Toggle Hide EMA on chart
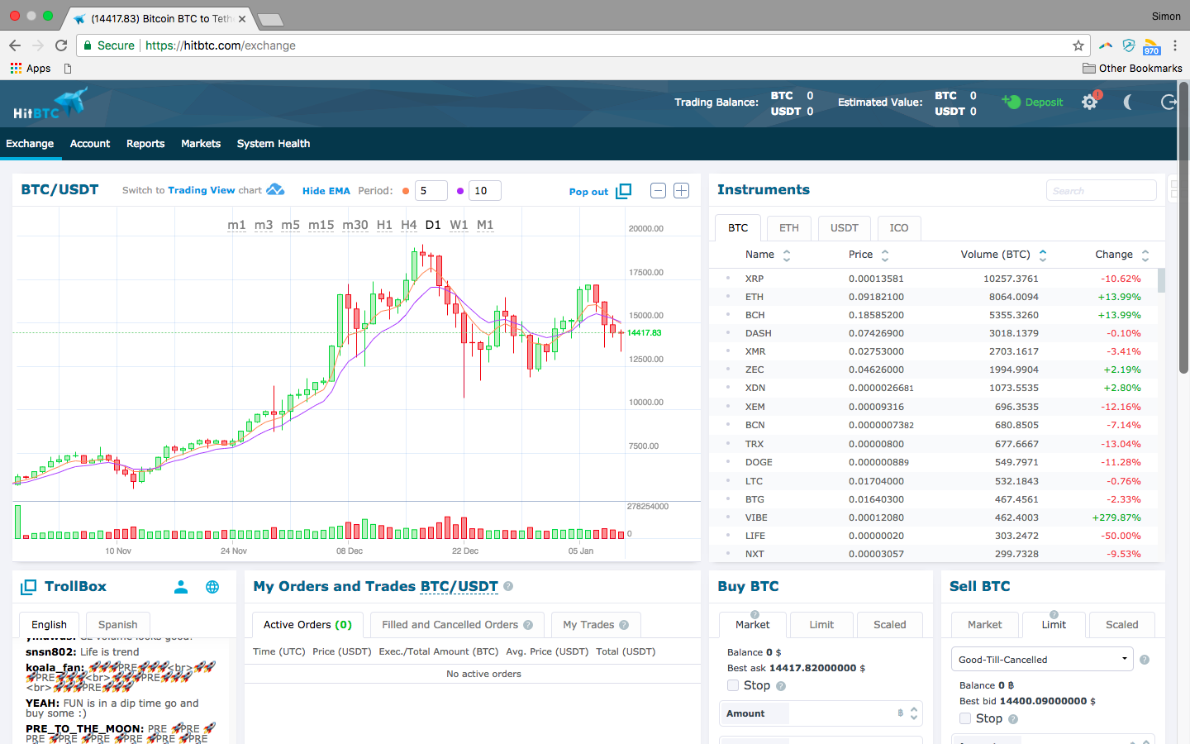Screen dimensions: 1190x744 326,191
